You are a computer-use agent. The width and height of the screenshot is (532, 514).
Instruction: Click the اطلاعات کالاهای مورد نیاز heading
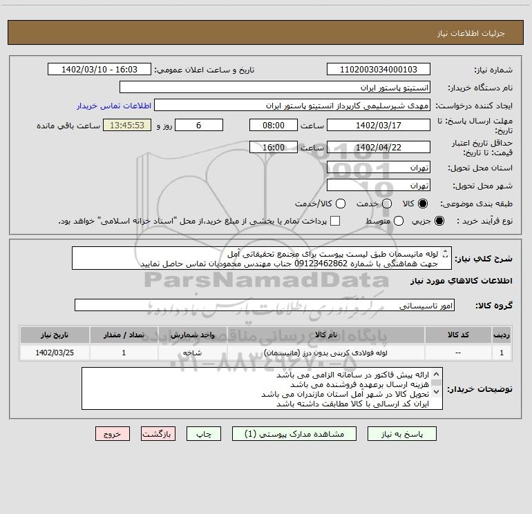tap(462, 281)
